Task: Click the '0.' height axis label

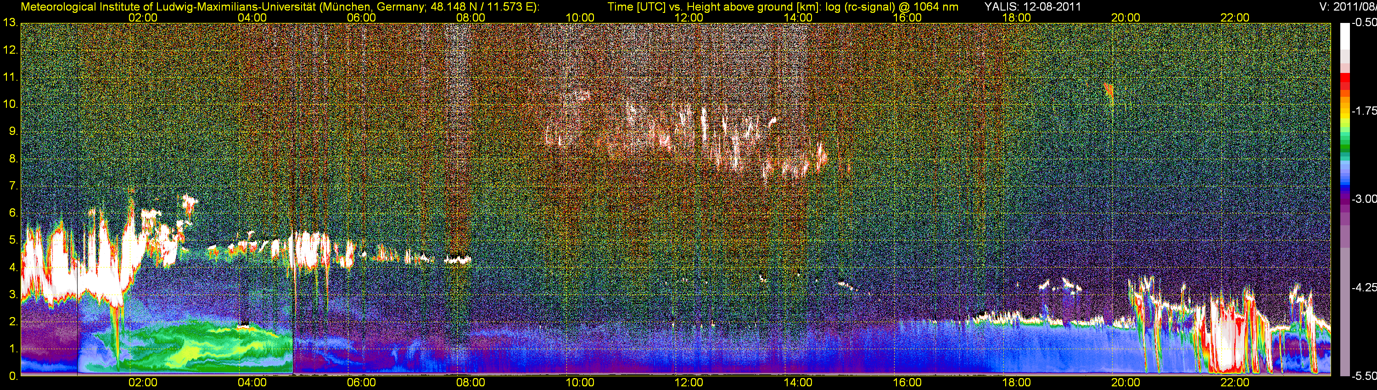Action: coord(13,376)
